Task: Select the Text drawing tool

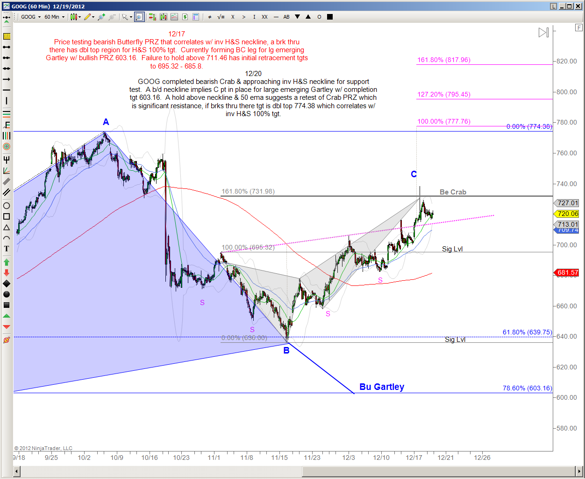Action: pyautogui.click(x=7, y=249)
